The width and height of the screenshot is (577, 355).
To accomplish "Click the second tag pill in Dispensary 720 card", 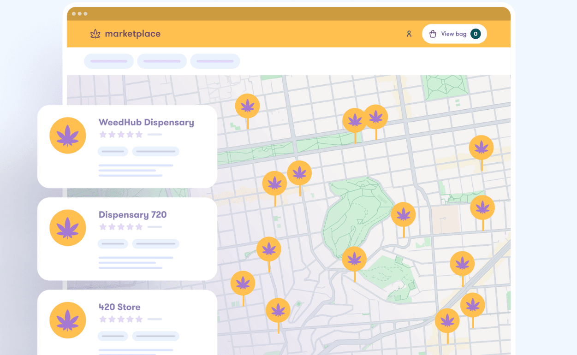I will pos(155,243).
